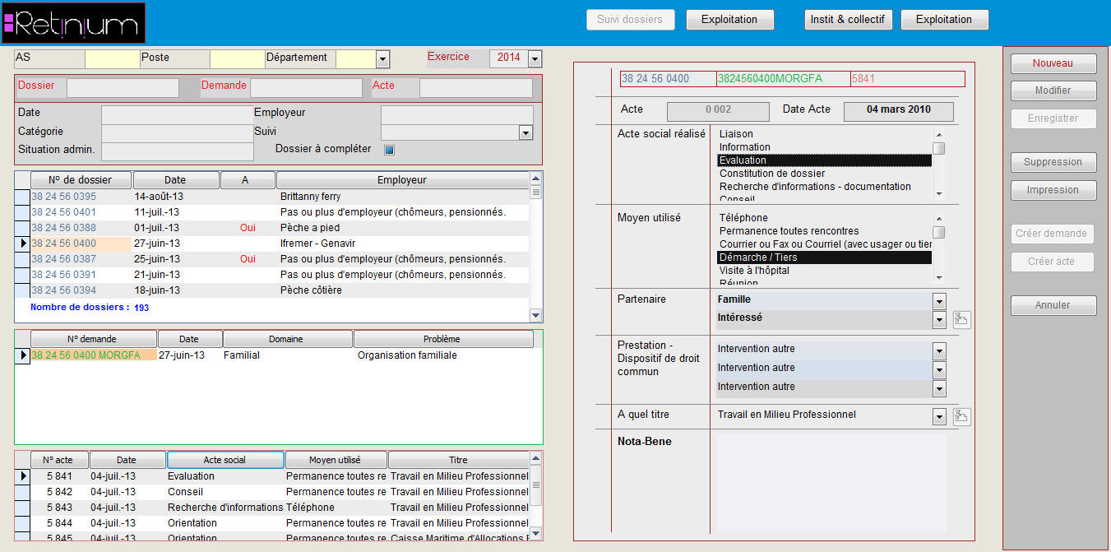The image size is (1111, 552).
Task: Select Information in Acte social réalisé list
Action: point(825,147)
